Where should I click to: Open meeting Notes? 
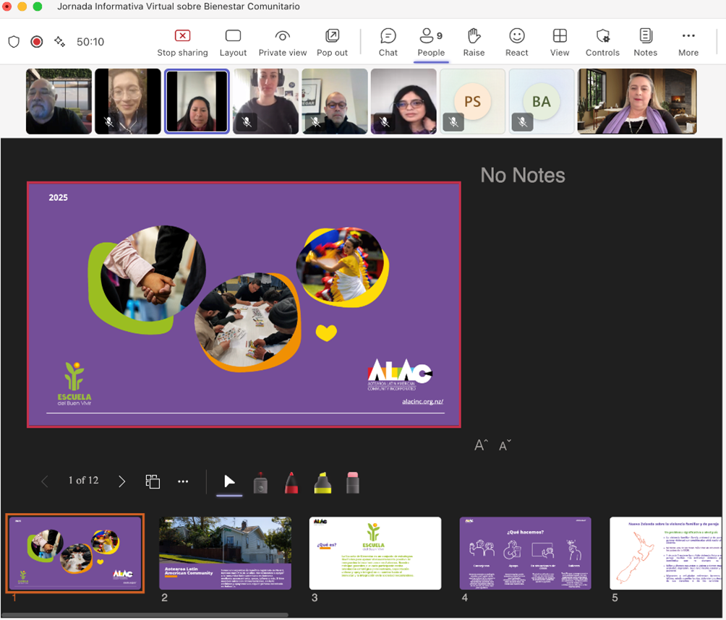click(x=646, y=43)
